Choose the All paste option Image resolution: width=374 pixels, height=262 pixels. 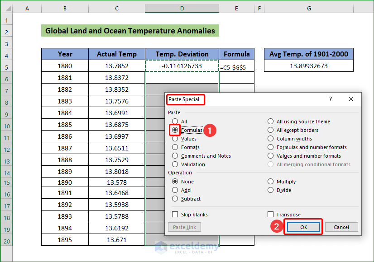174,121
